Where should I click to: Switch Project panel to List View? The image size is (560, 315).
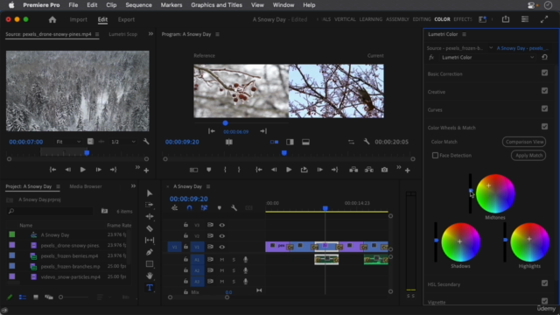23,297
